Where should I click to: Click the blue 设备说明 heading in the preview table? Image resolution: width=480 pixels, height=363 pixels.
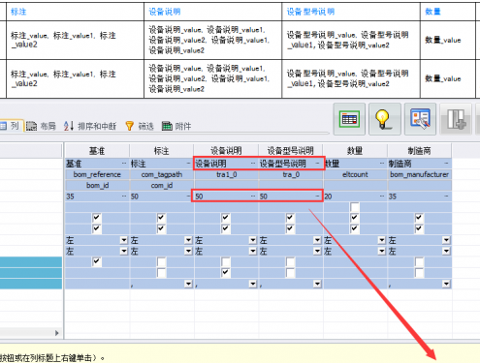[165, 12]
